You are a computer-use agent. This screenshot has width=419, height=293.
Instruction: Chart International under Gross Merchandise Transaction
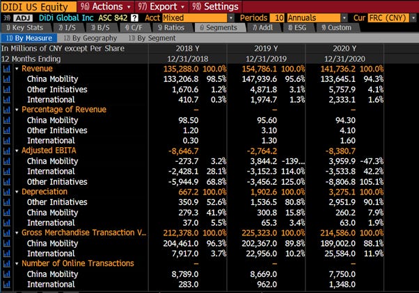click(7, 253)
